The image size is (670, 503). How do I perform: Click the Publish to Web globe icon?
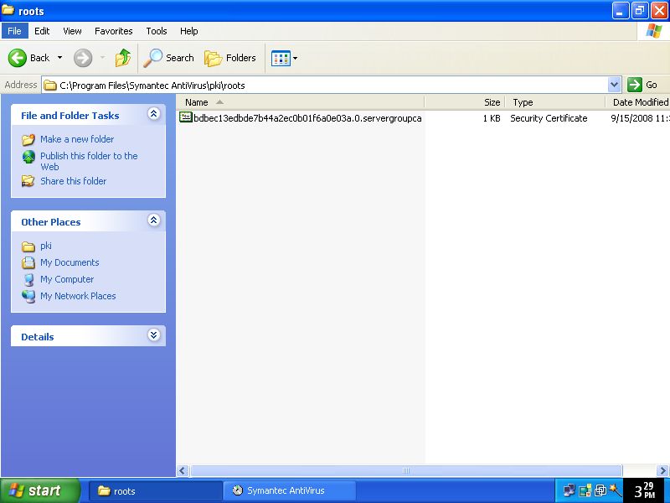pos(28,157)
